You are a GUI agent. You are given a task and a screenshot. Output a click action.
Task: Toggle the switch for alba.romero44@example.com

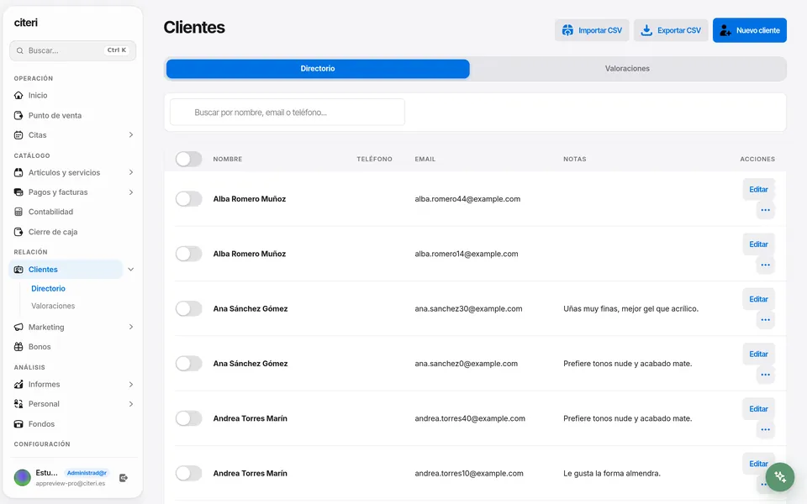point(189,198)
